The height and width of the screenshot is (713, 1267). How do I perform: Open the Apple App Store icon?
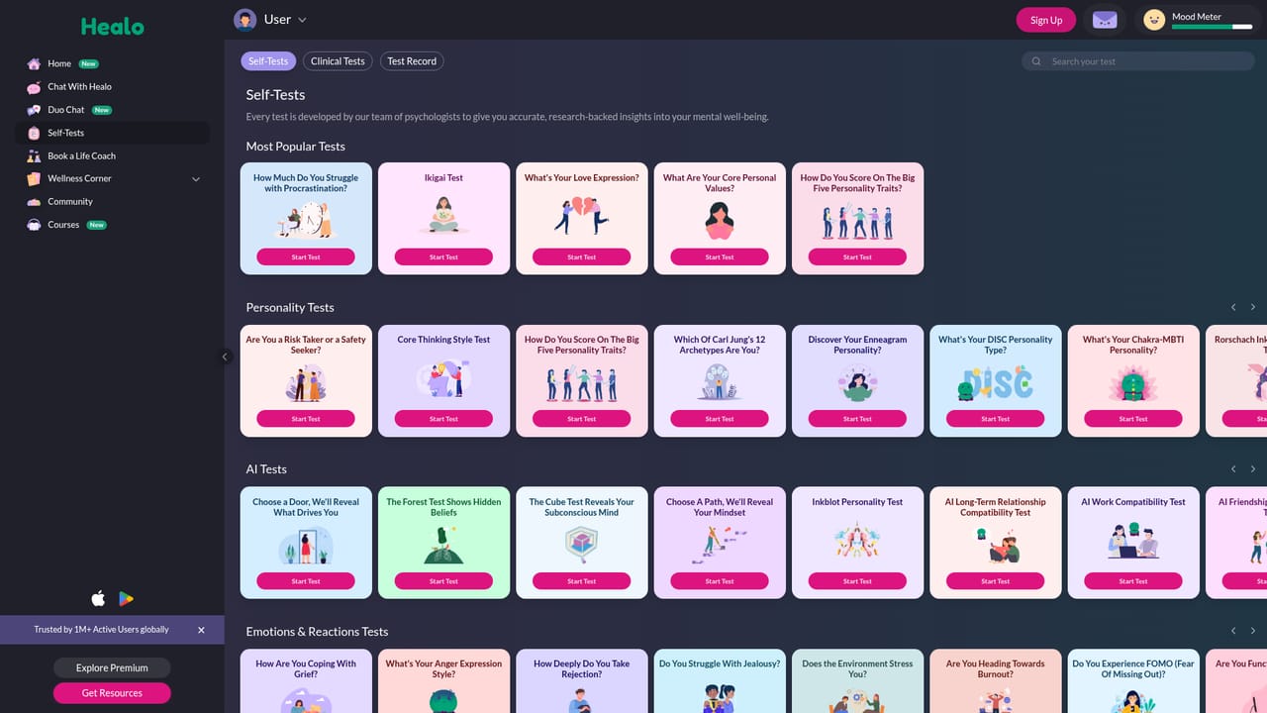click(98, 598)
